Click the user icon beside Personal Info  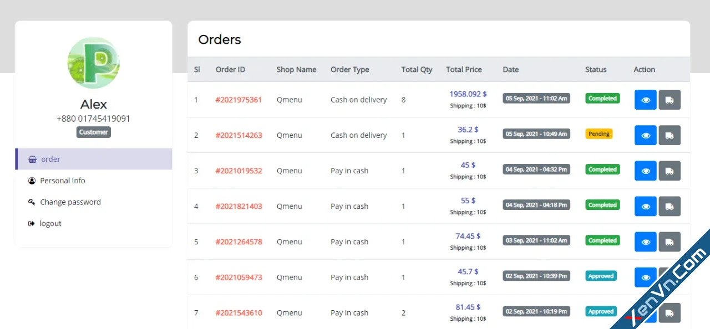[x=32, y=181]
